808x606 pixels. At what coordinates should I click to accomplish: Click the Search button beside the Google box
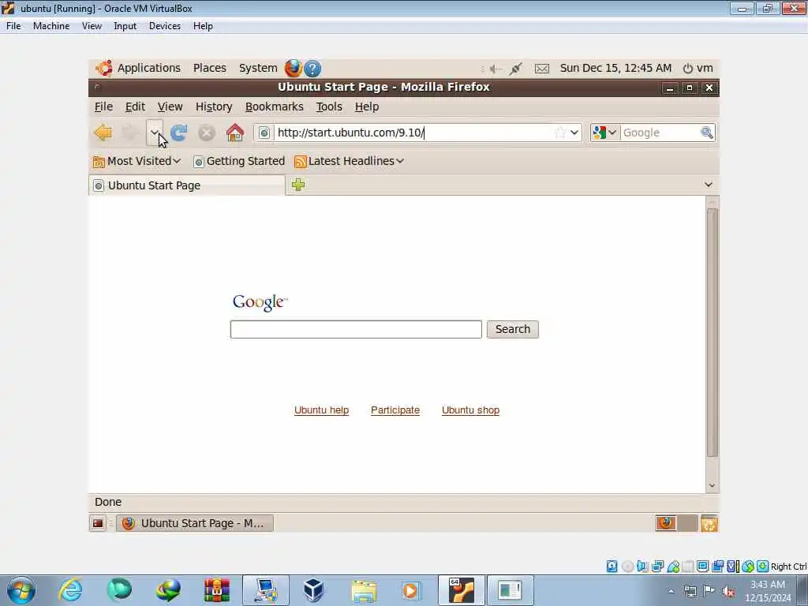click(513, 329)
